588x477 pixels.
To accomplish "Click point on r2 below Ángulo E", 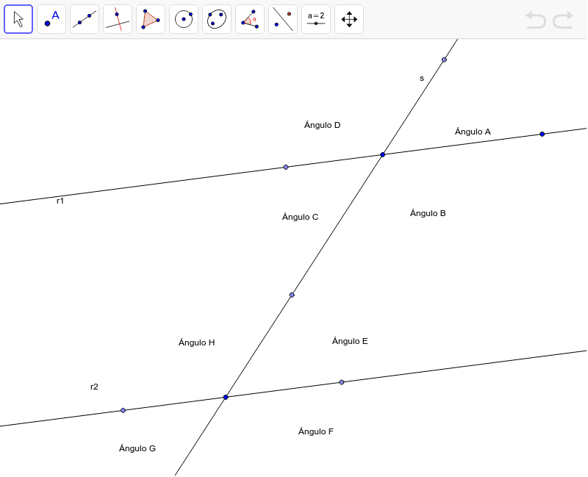I will click(x=341, y=382).
